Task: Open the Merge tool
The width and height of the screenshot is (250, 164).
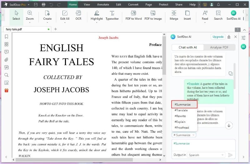Action: pos(174,15)
